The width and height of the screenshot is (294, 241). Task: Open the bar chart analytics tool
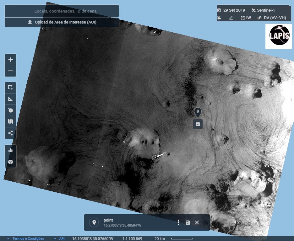pos(10,150)
